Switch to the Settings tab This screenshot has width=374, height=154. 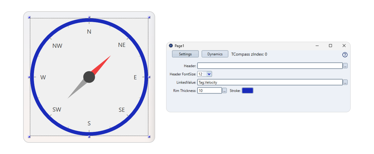[x=185, y=54]
